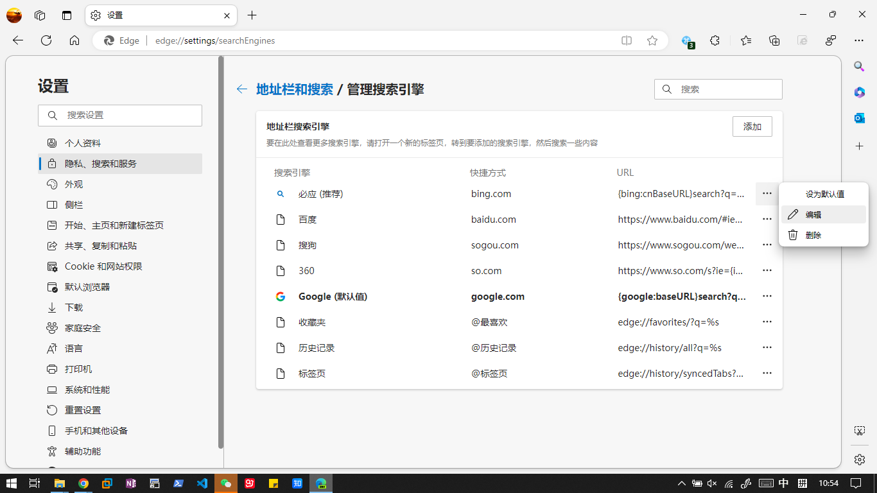
Task: Open more actions for 搜狗 row
Action: (767, 245)
